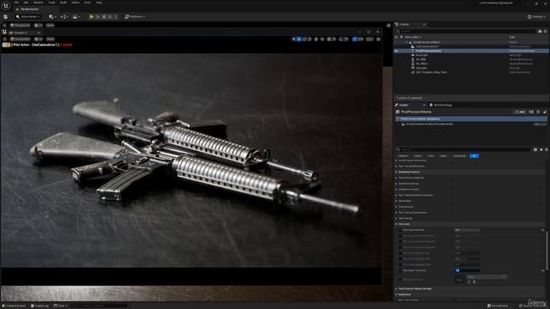Select the Streaming filter tab in Details
This screenshot has height=309, width=550.
pyautogui.click(x=460, y=156)
